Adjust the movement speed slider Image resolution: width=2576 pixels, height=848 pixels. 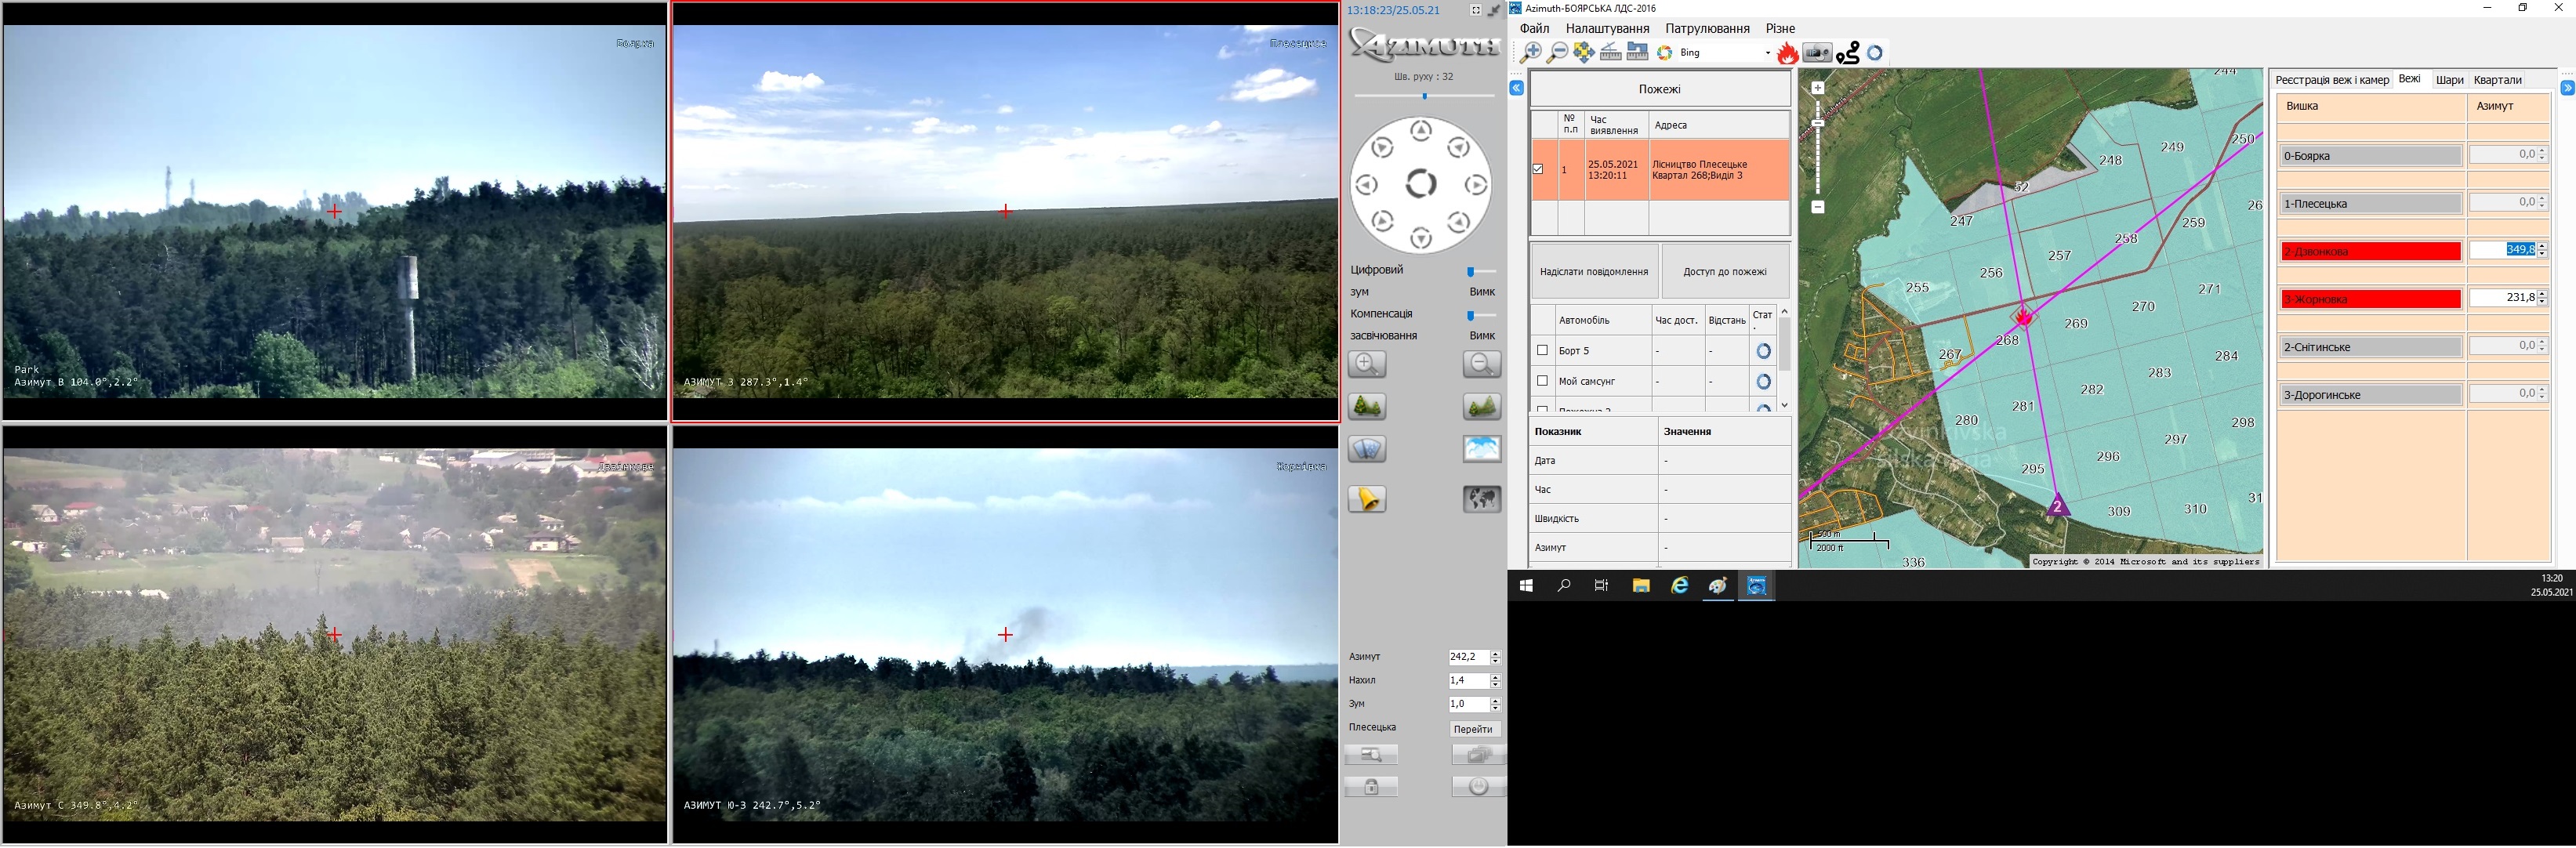pos(1424,96)
